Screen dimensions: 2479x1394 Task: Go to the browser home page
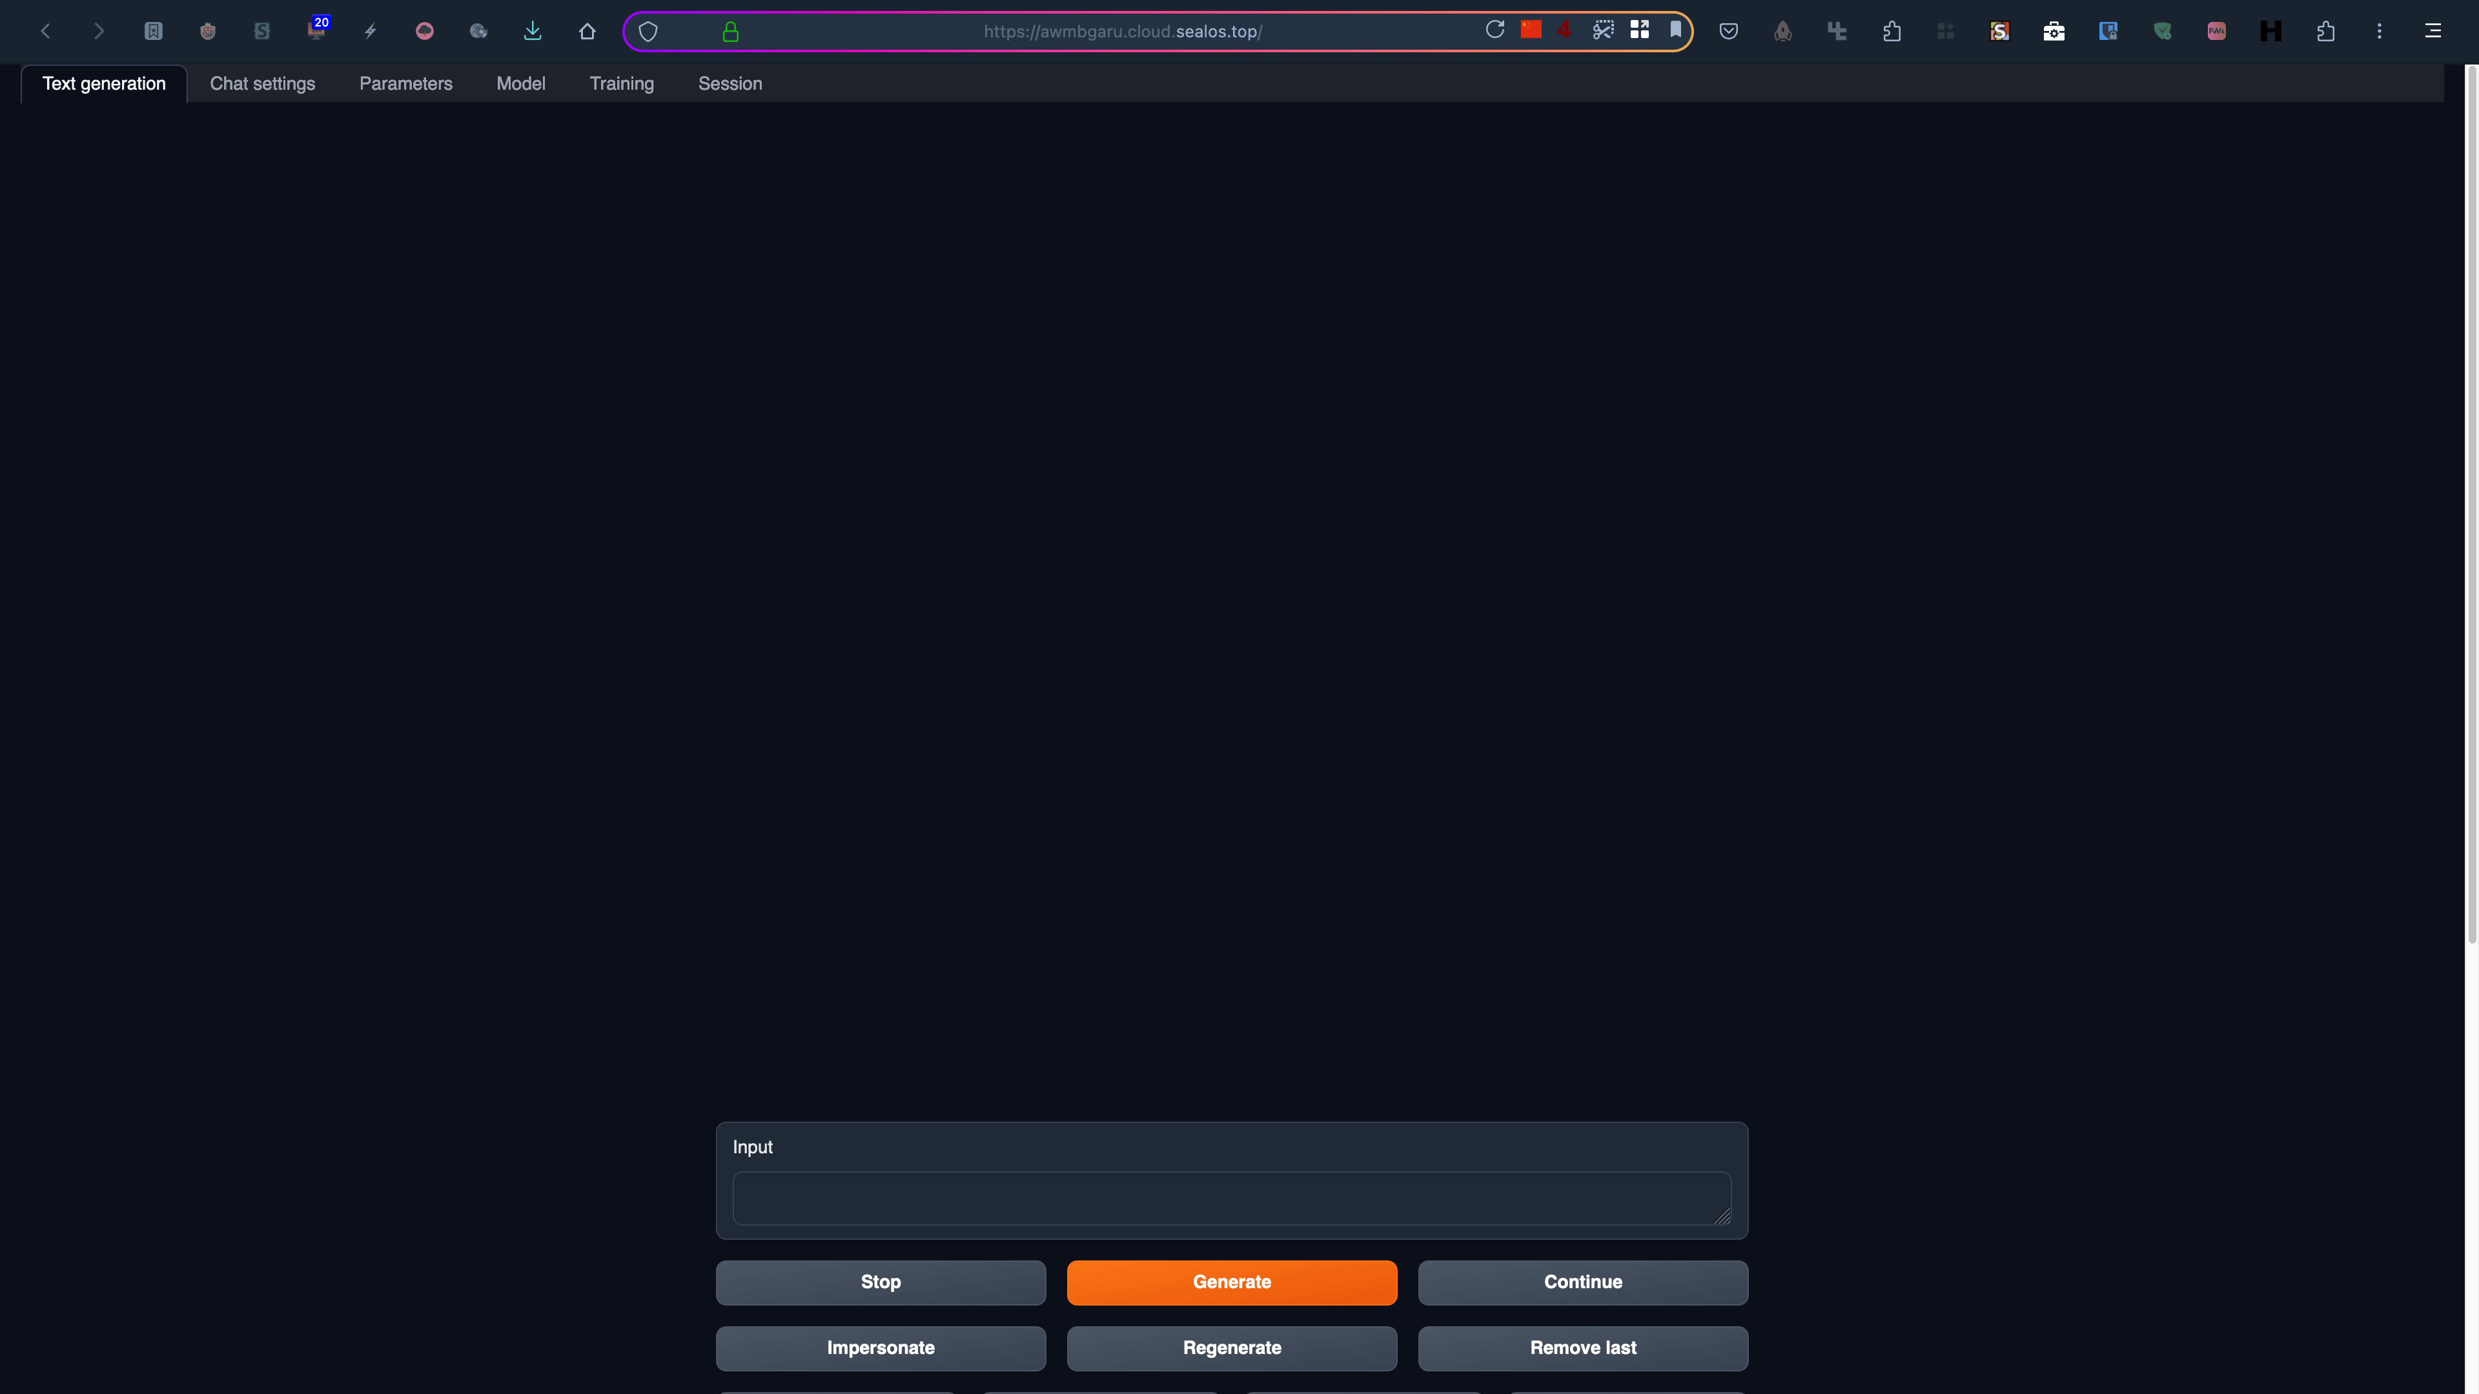[587, 32]
